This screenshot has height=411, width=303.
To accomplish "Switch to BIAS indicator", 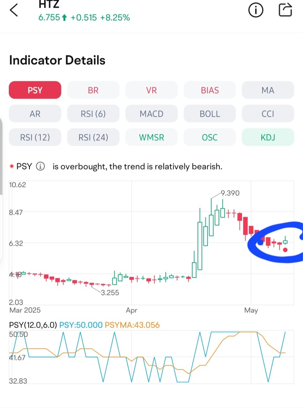I will coord(210,90).
